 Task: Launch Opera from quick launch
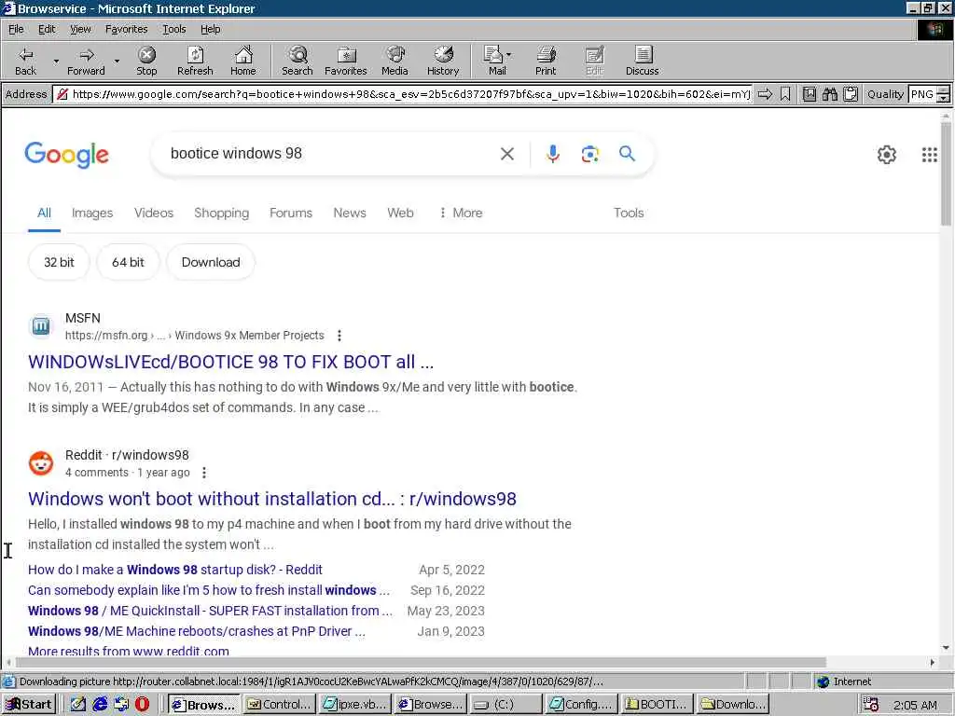click(142, 705)
